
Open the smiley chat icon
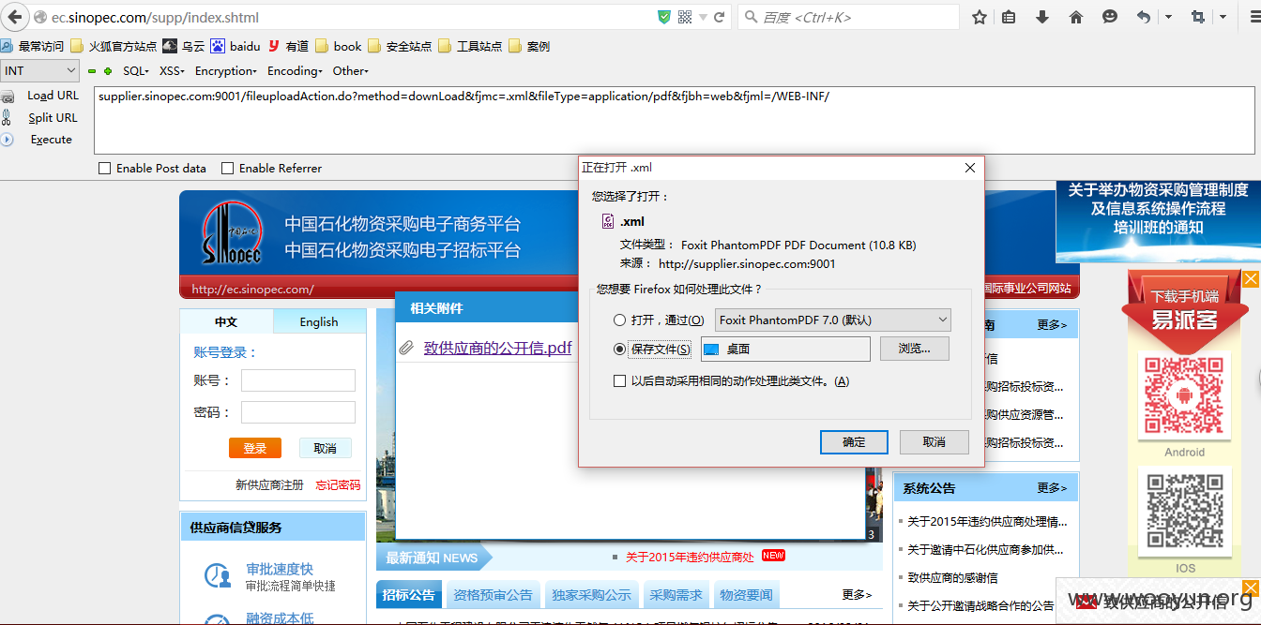coord(1110,17)
